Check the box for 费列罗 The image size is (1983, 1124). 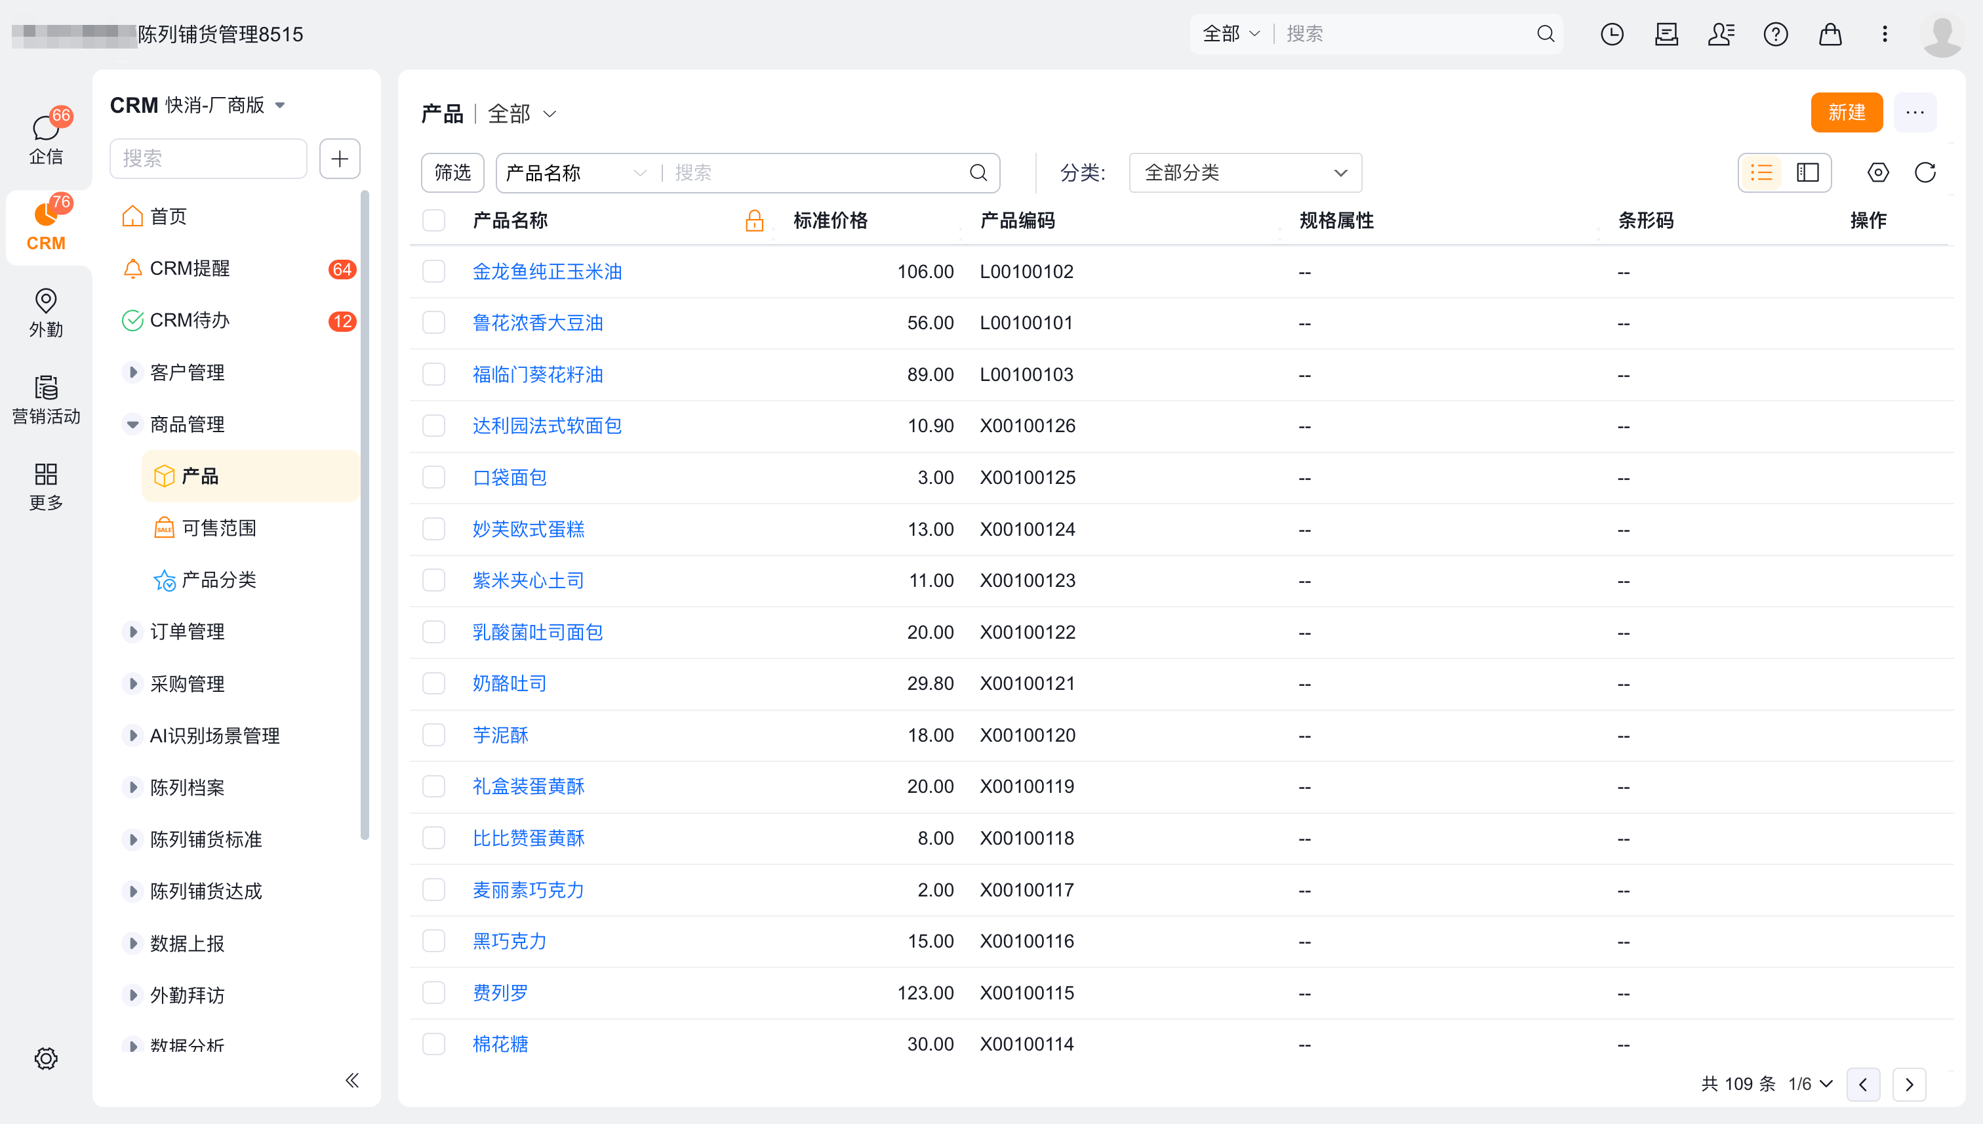[x=434, y=992]
